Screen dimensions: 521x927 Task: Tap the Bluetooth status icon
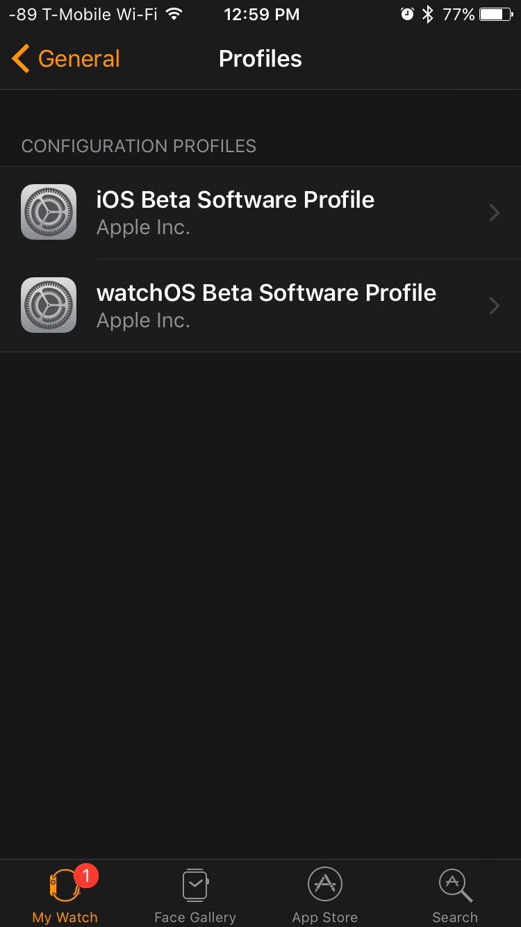(429, 14)
